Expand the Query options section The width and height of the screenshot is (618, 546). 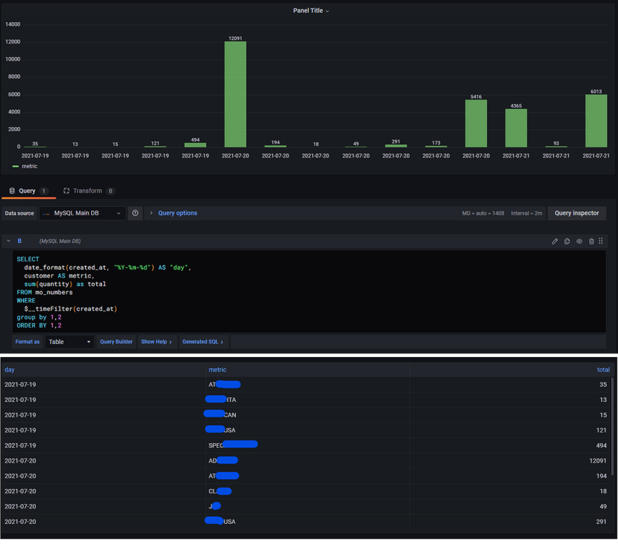click(177, 213)
